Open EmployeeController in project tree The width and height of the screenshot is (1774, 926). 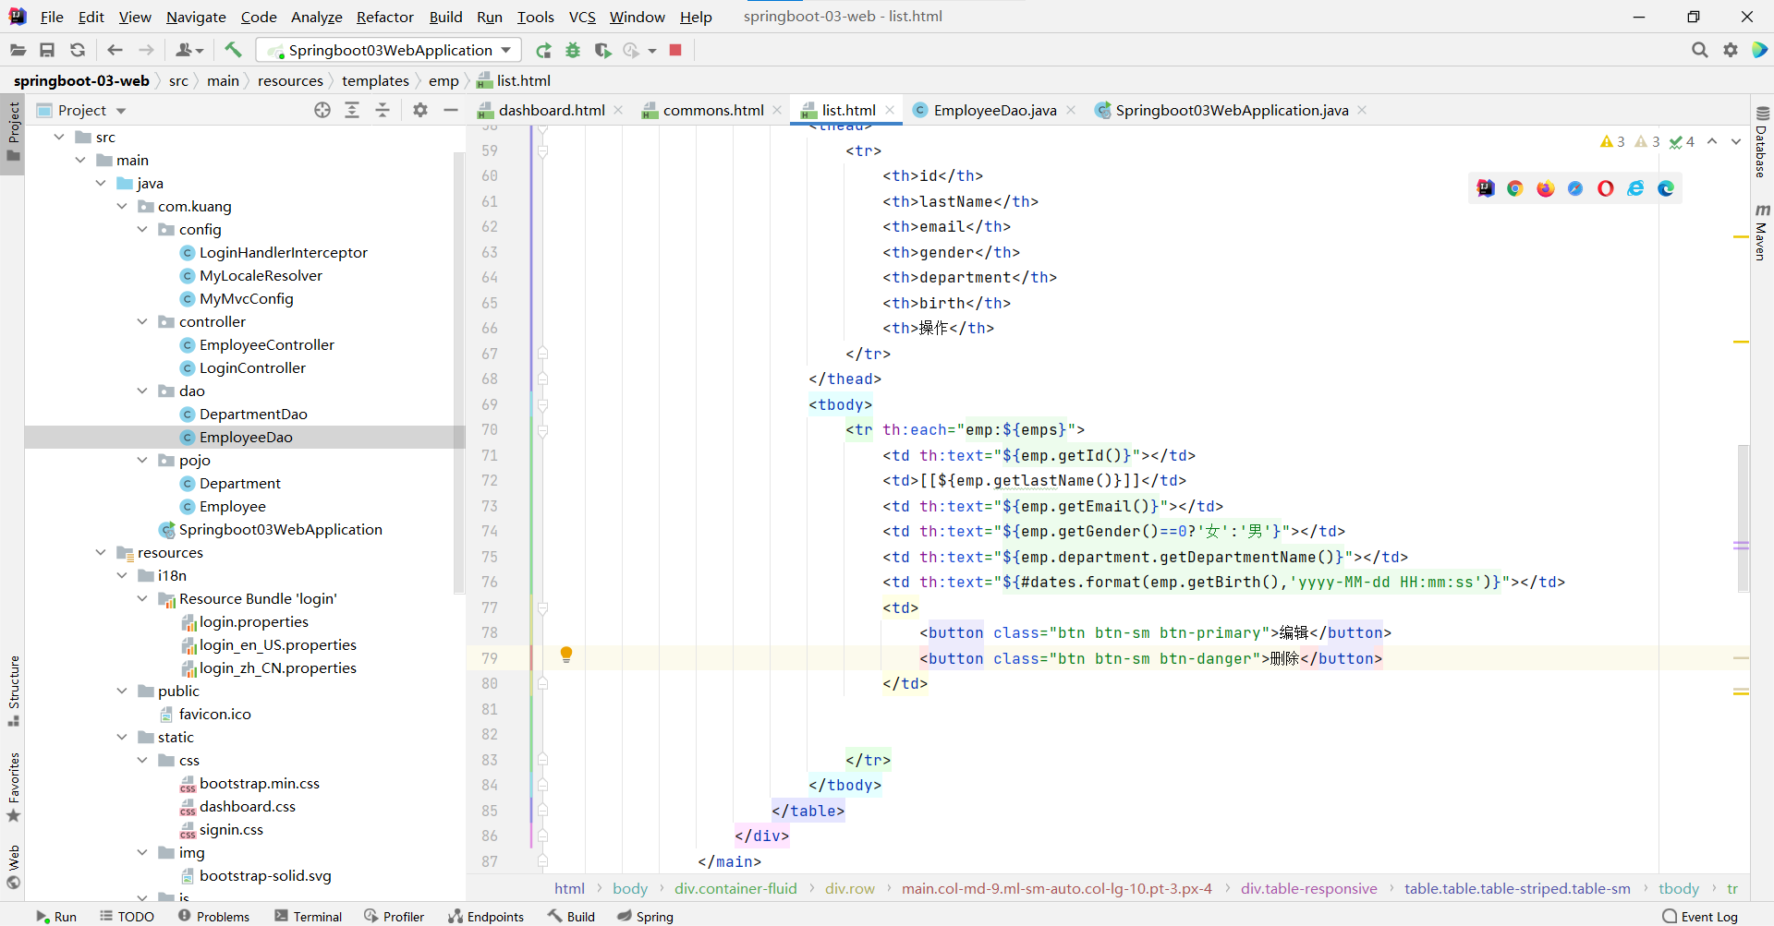tap(266, 344)
